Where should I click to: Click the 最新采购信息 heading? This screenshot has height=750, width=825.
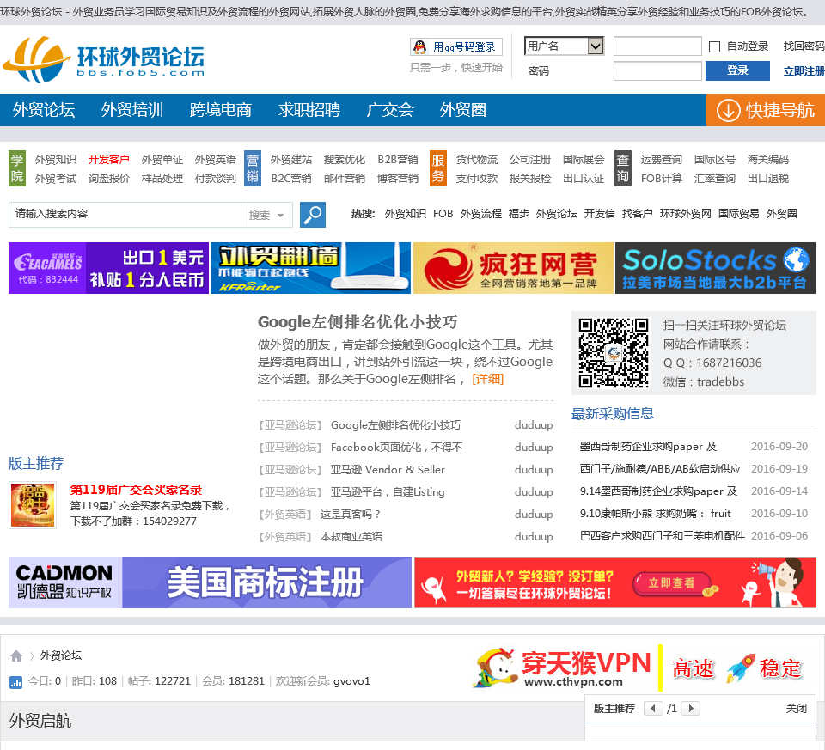pos(613,414)
